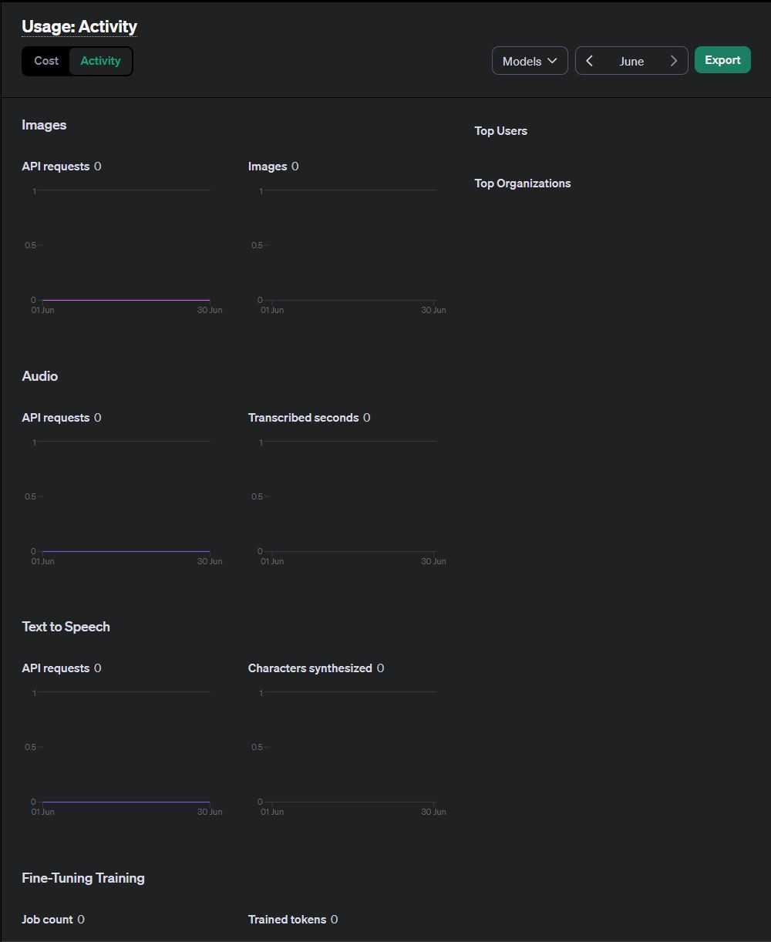Click the Text to Speech API requests chart
The height and width of the screenshot is (942, 771).
tap(123, 748)
